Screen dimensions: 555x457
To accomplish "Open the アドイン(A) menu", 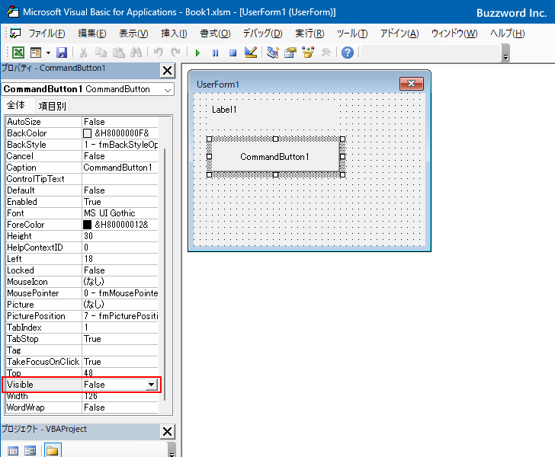I will point(399,34).
